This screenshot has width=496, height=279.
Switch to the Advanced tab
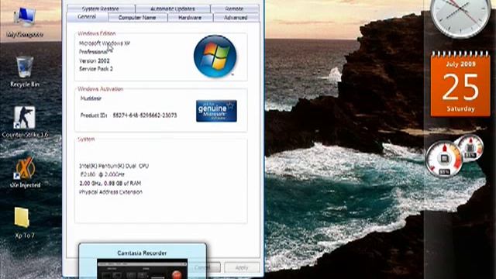[236, 18]
